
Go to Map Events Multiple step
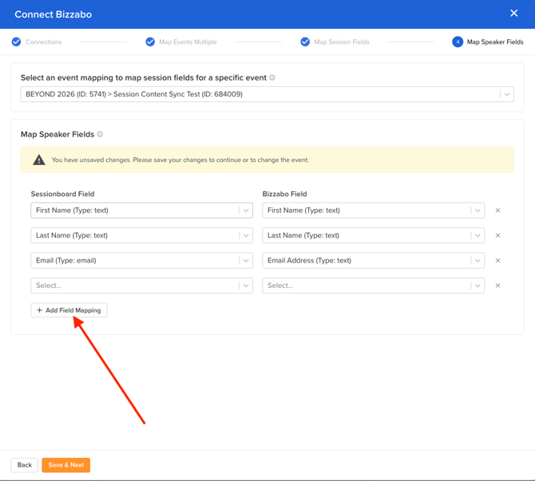point(187,41)
